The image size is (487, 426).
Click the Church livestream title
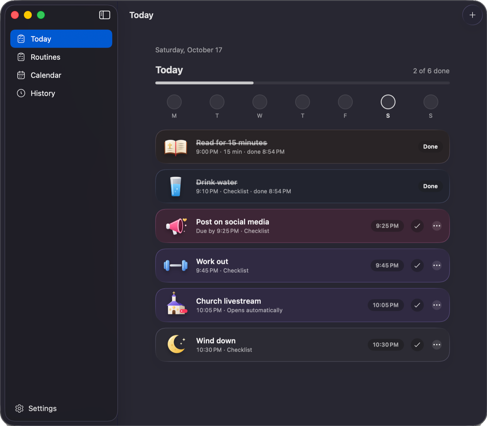(229, 301)
